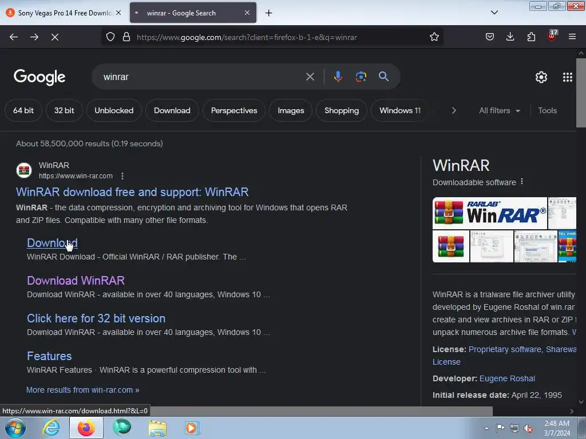The height and width of the screenshot is (439, 586).
Task: Open the Google apps grid
Action: (567, 77)
